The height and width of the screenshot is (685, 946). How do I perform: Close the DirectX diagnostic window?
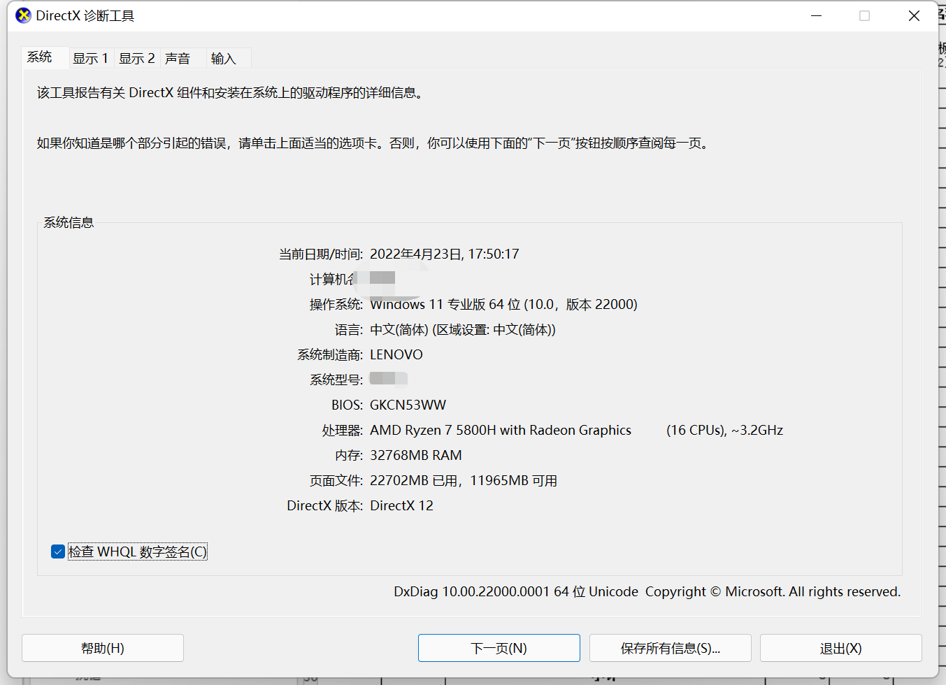click(914, 15)
